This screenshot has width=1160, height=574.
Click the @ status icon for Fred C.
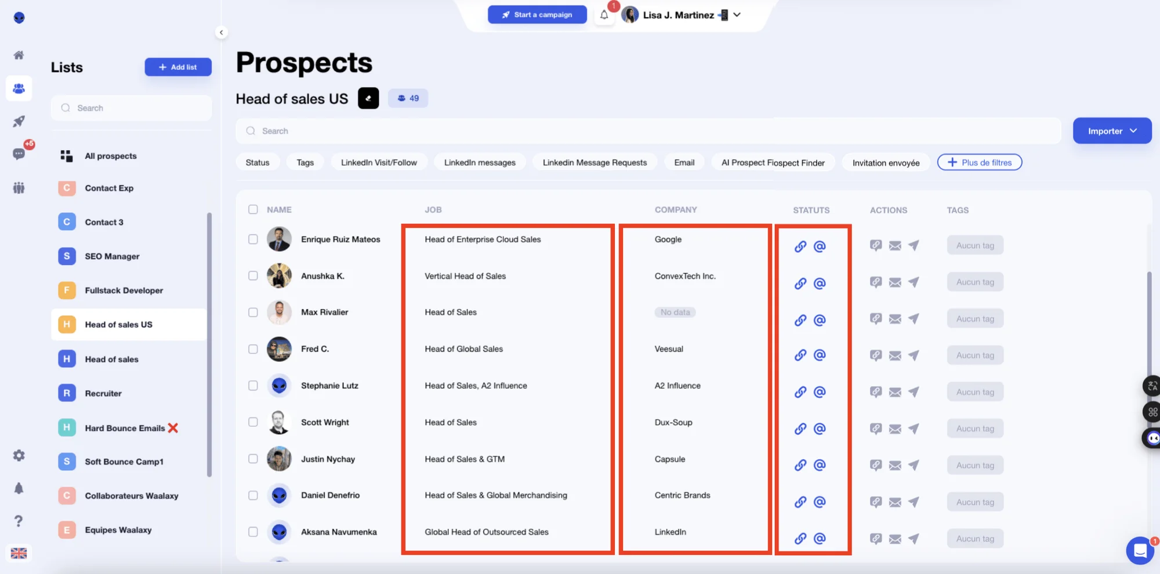tap(820, 355)
